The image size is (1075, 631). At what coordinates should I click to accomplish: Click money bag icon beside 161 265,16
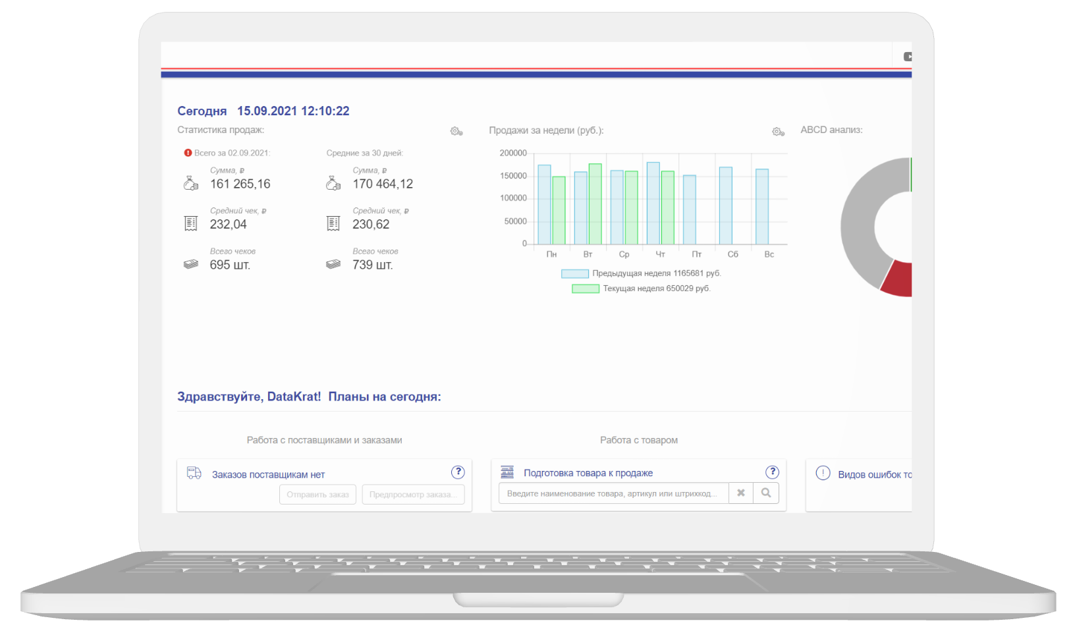coord(191,183)
